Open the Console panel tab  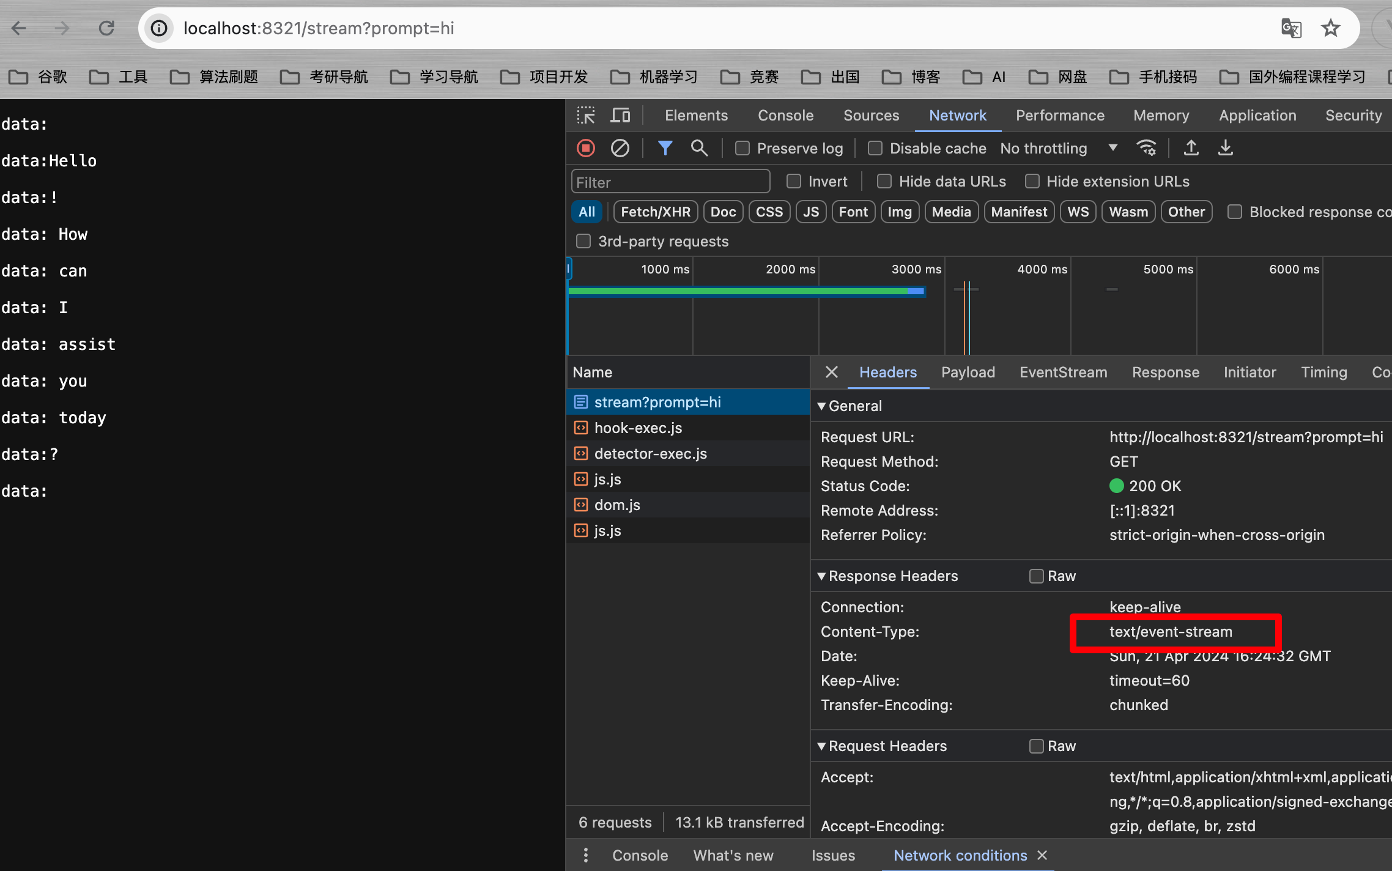(785, 115)
